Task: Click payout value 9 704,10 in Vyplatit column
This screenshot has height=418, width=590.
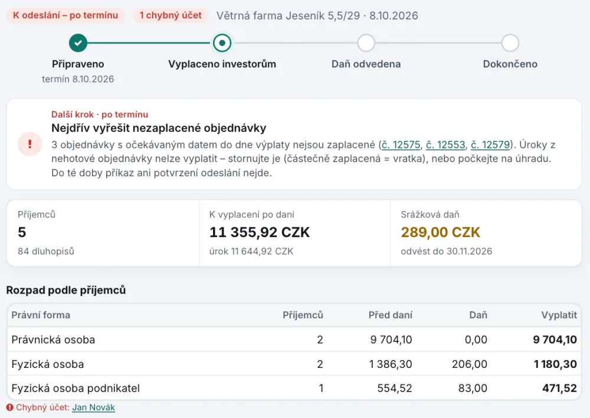Action: (555, 340)
